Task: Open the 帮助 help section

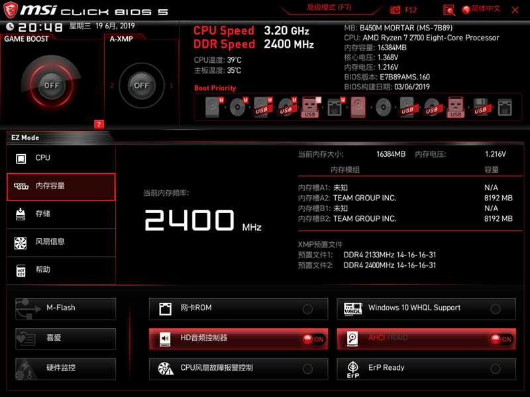Action: pyautogui.click(x=61, y=271)
